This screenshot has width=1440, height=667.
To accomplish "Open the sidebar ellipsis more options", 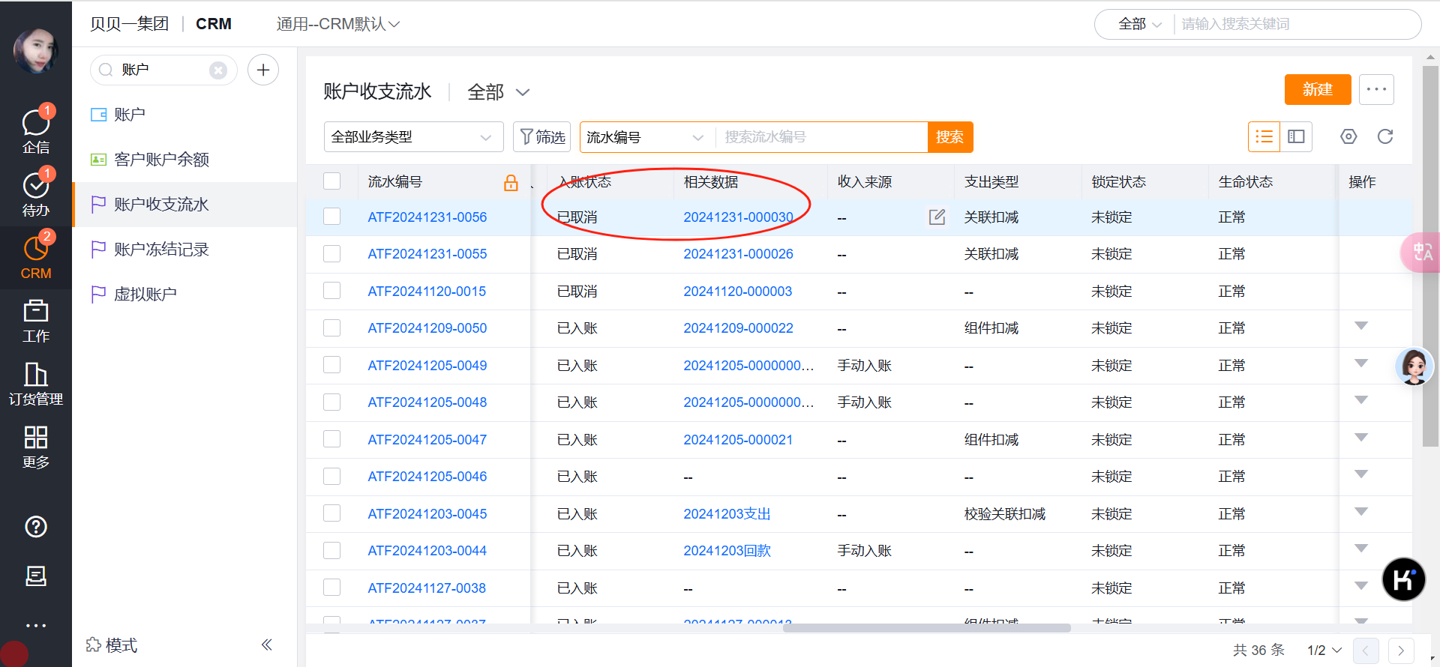I will coord(36,625).
